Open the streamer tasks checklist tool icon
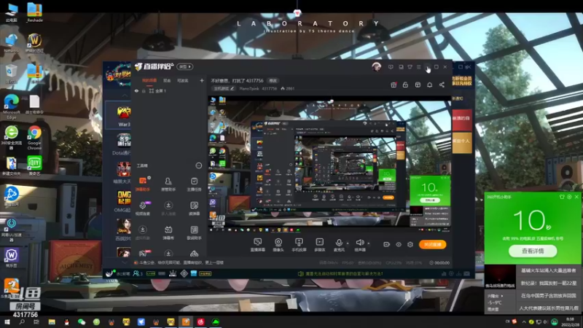Viewport: 583px width, 328px height. click(x=194, y=181)
